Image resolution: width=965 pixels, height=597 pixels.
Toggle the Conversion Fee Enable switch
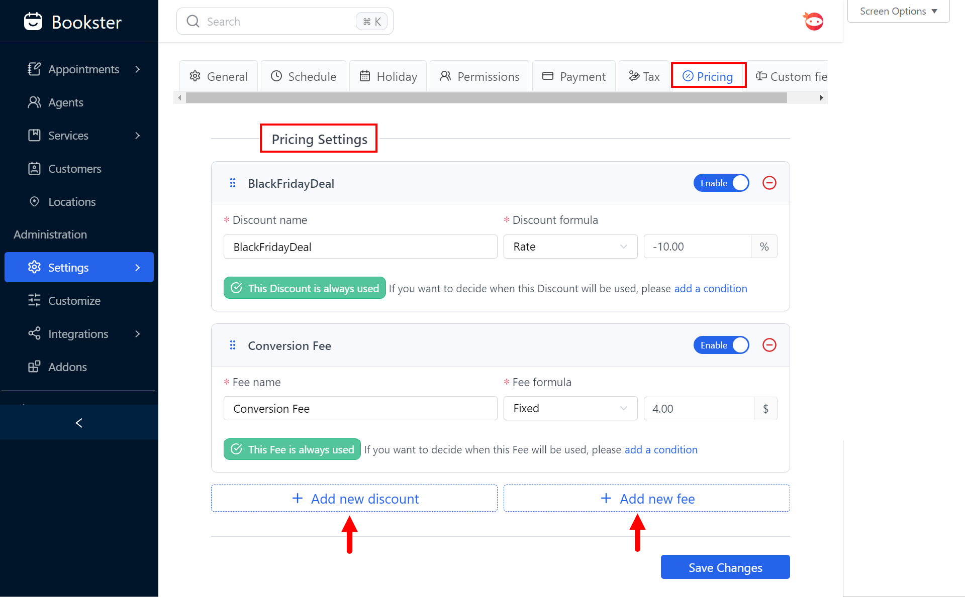721,345
